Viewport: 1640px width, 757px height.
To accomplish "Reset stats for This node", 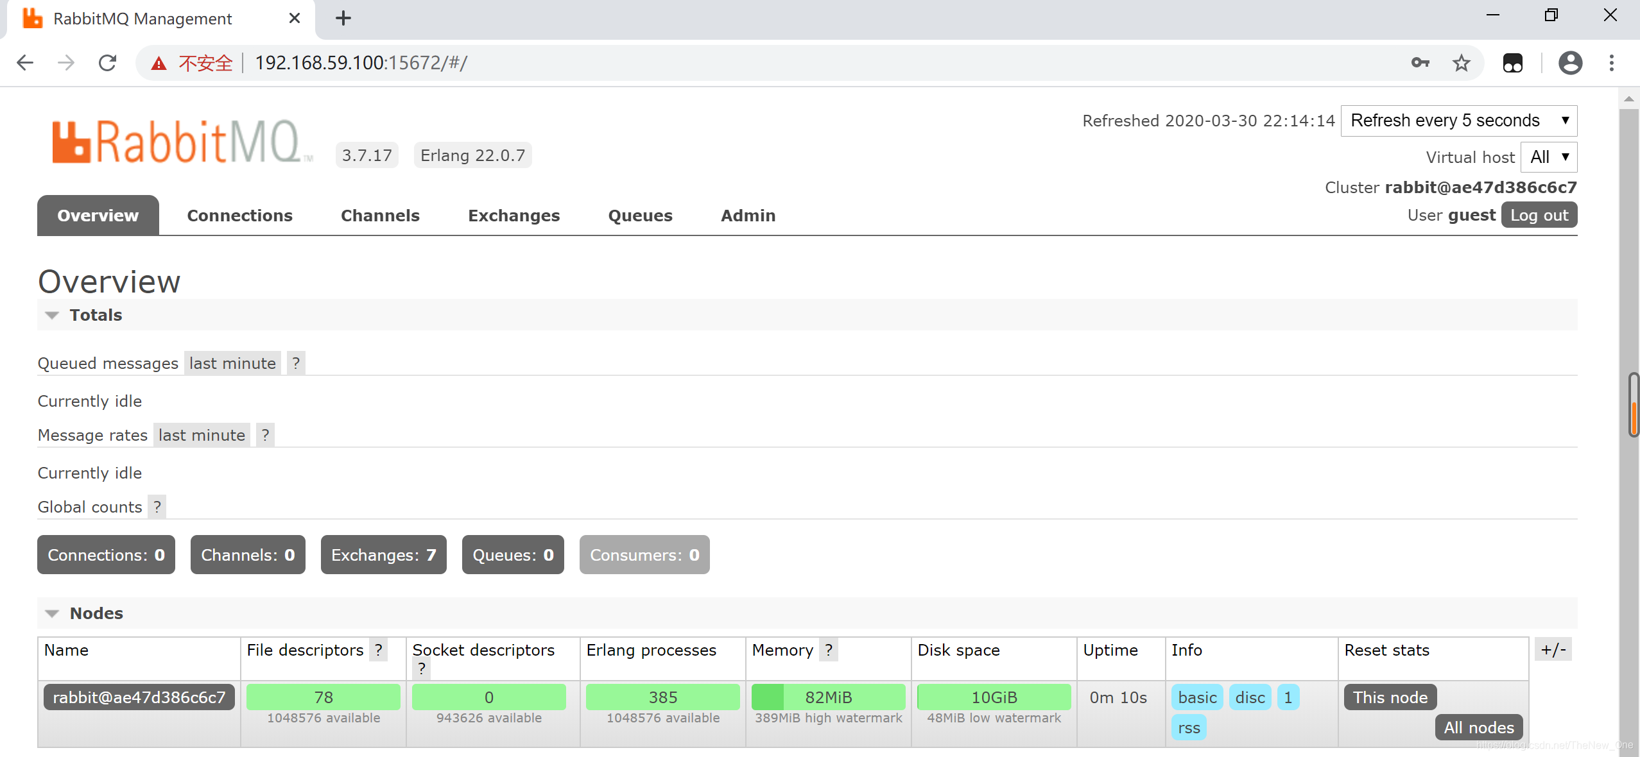I will point(1390,697).
